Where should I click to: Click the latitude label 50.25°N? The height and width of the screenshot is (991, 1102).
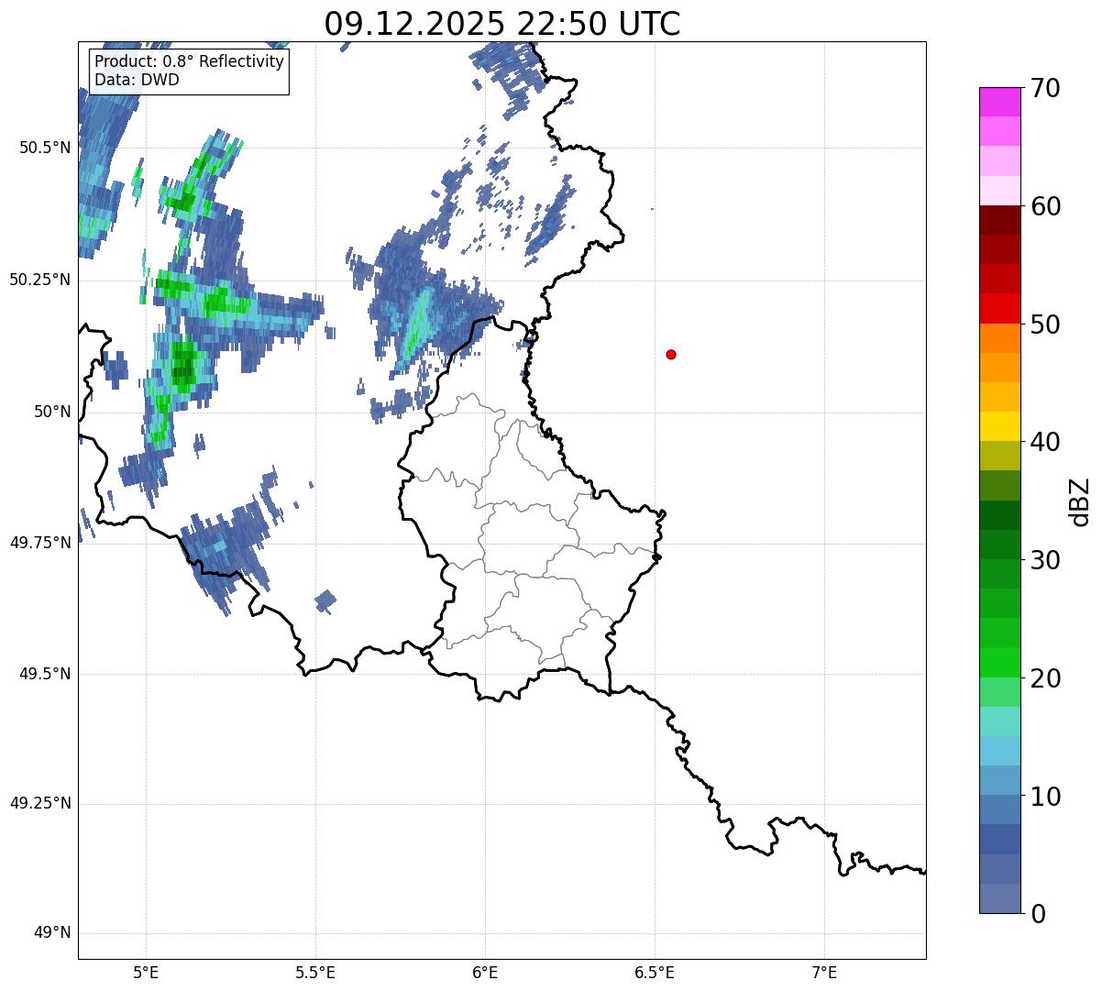tap(39, 280)
